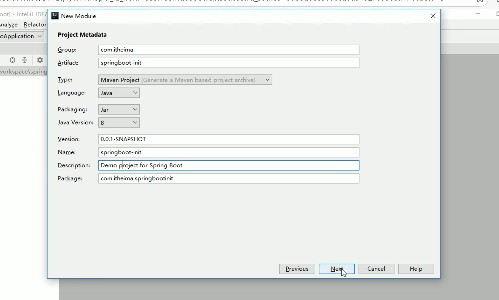Edit the Package field com.itheima.springbootinit
The height and width of the screenshot is (300, 499).
[x=229, y=178]
